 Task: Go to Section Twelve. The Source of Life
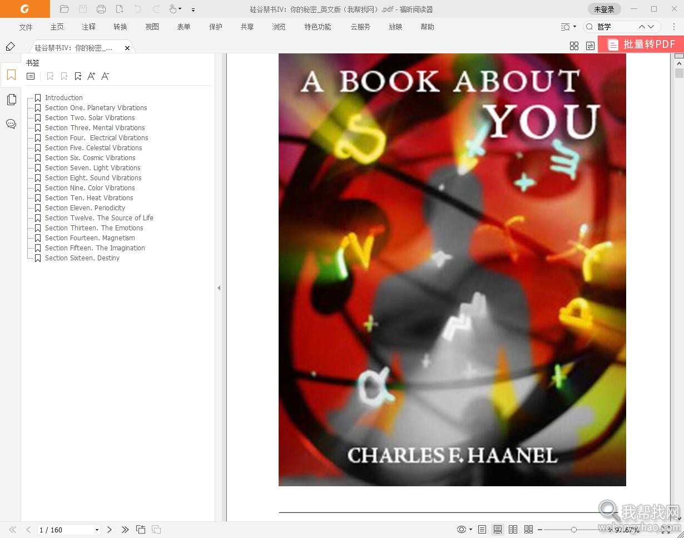click(99, 218)
